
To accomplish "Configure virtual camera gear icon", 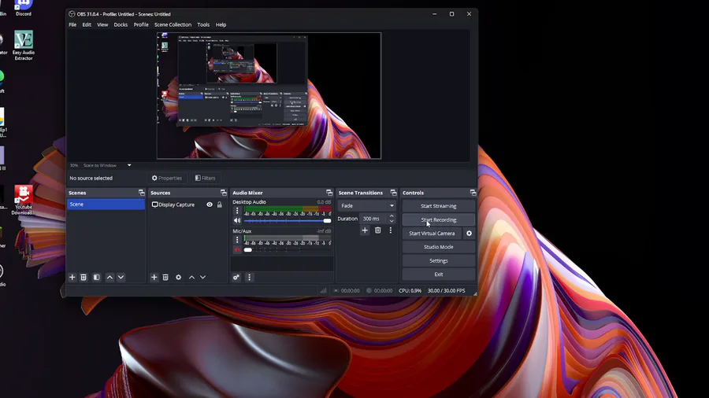I will (x=469, y=234).
